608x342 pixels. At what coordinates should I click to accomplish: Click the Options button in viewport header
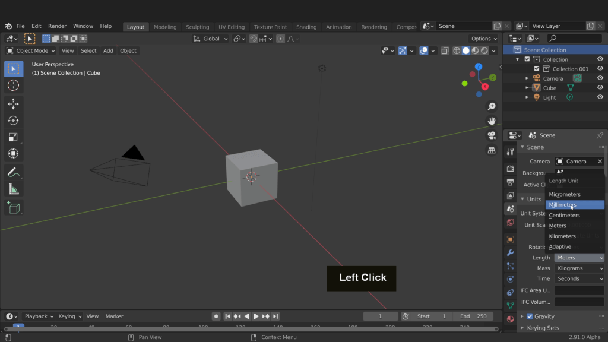pos(484,39)
